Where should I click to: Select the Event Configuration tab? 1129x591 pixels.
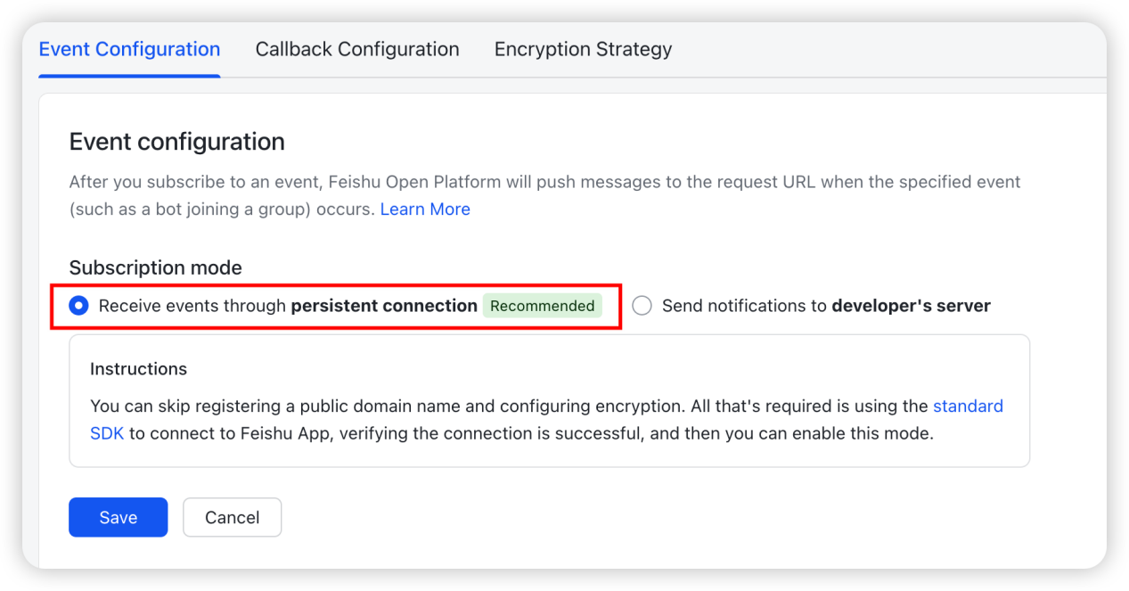129,50
